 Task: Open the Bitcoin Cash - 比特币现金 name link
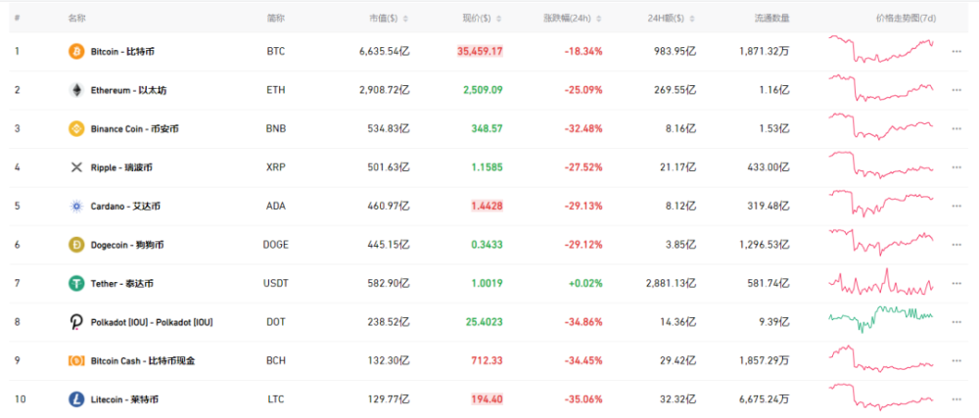click(x=143, y=361)
